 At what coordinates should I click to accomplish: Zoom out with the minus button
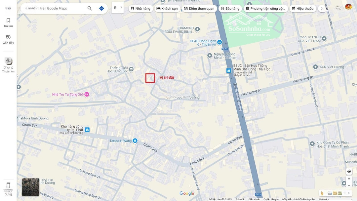coord(349,185)
